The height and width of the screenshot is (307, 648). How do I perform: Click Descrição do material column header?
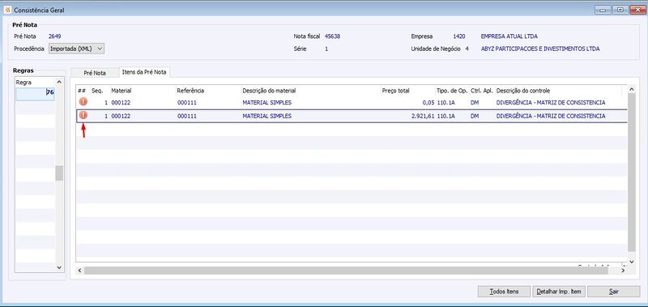[269, 91]
